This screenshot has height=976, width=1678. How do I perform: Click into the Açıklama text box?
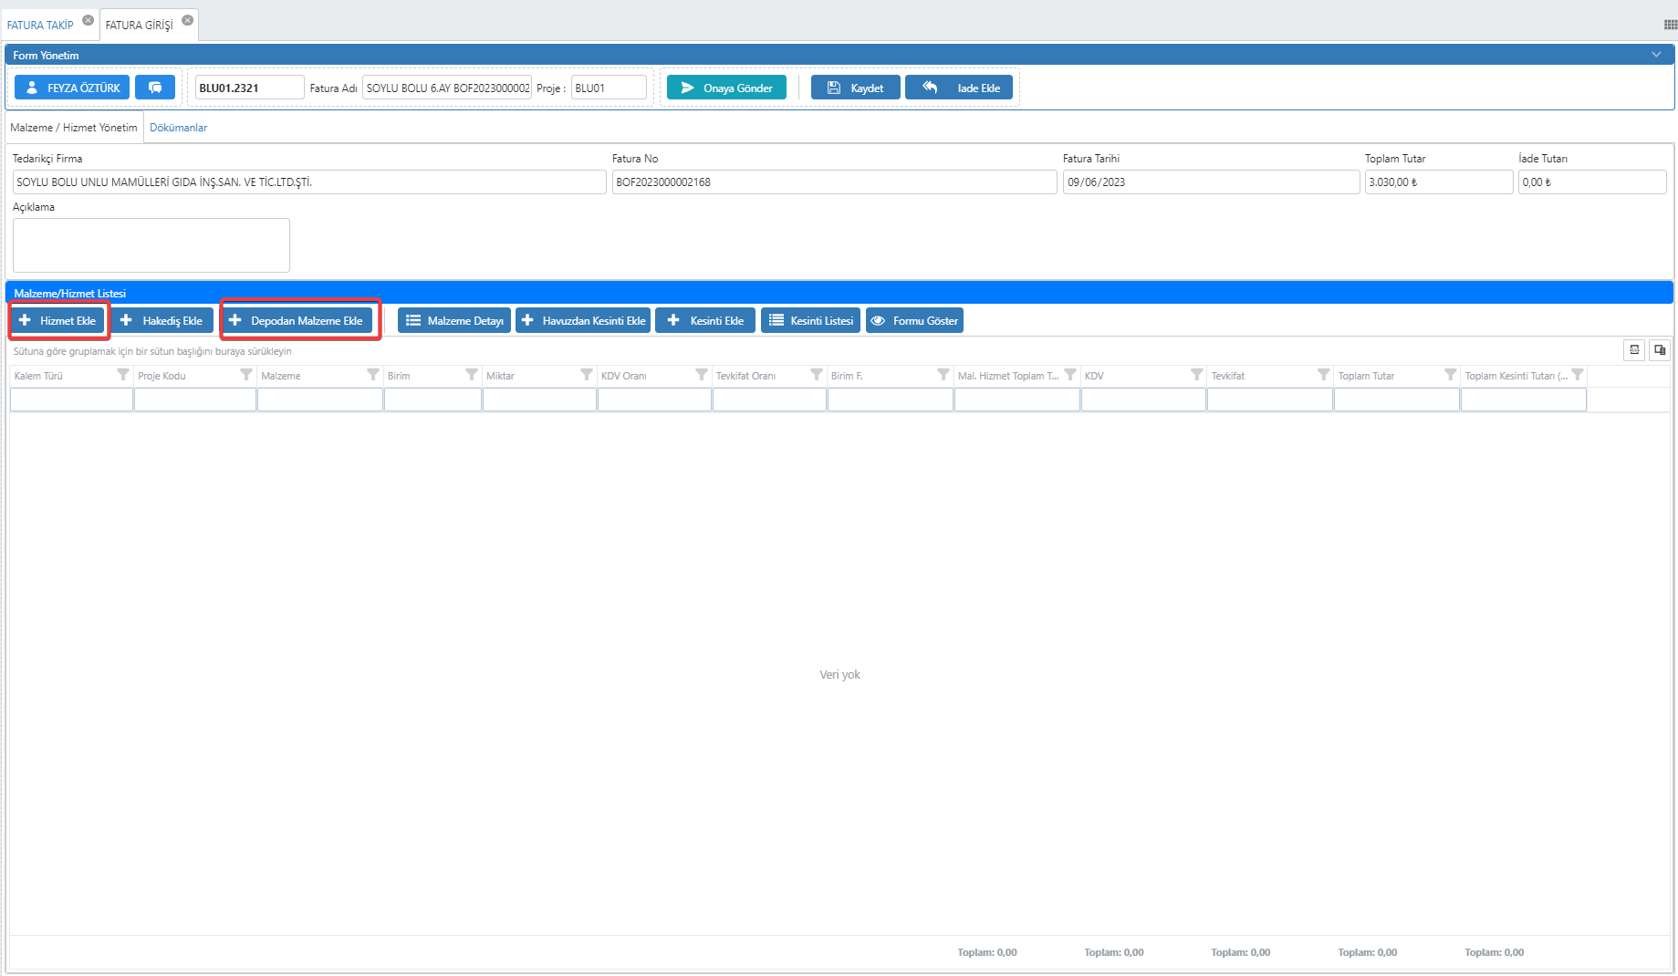pyautogui.click(x=151, y=244)
